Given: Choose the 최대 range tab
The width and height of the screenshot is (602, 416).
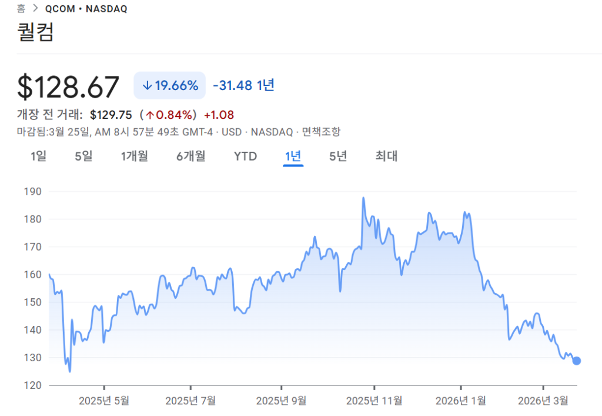Looking at the screenshot, I should (386, 156).
